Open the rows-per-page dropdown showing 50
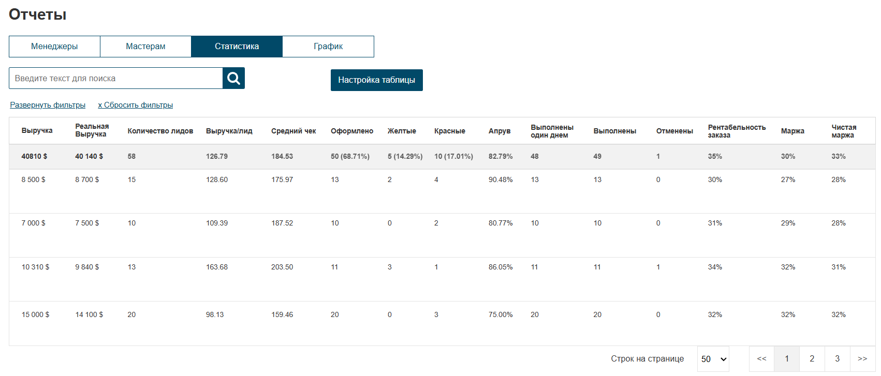 713,359
